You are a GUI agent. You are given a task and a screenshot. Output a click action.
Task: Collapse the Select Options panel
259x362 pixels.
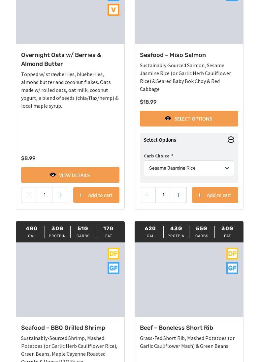coord(231,140)
